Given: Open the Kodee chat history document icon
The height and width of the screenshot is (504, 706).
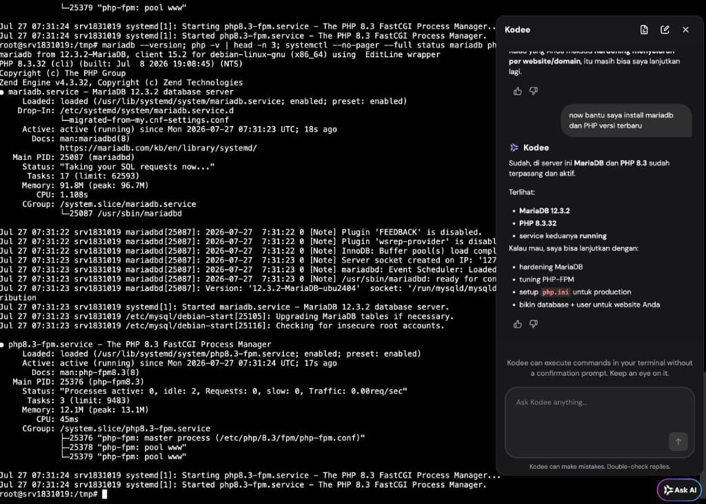Looking at the screenshot, I should [x=644, y=30].
